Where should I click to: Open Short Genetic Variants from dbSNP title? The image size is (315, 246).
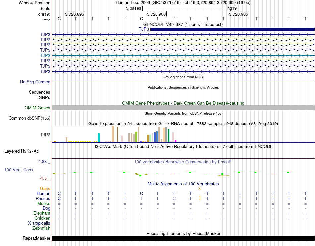183,113
